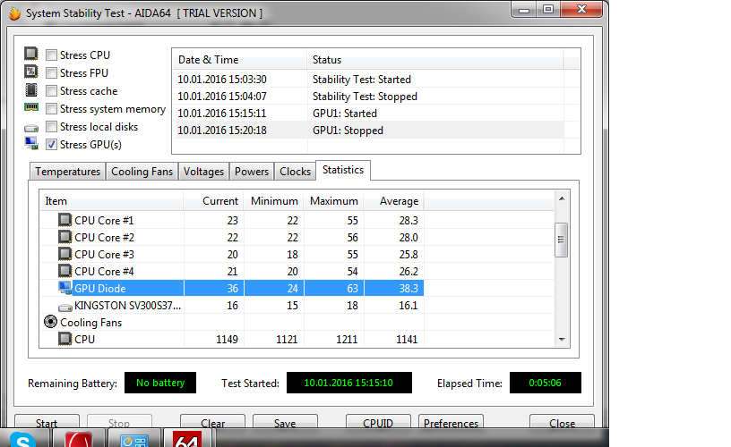Image resolution: width=731 pixels, height=447 pixels.
Task: Enable the Stress cache checkbox
Action: point(51,90)
